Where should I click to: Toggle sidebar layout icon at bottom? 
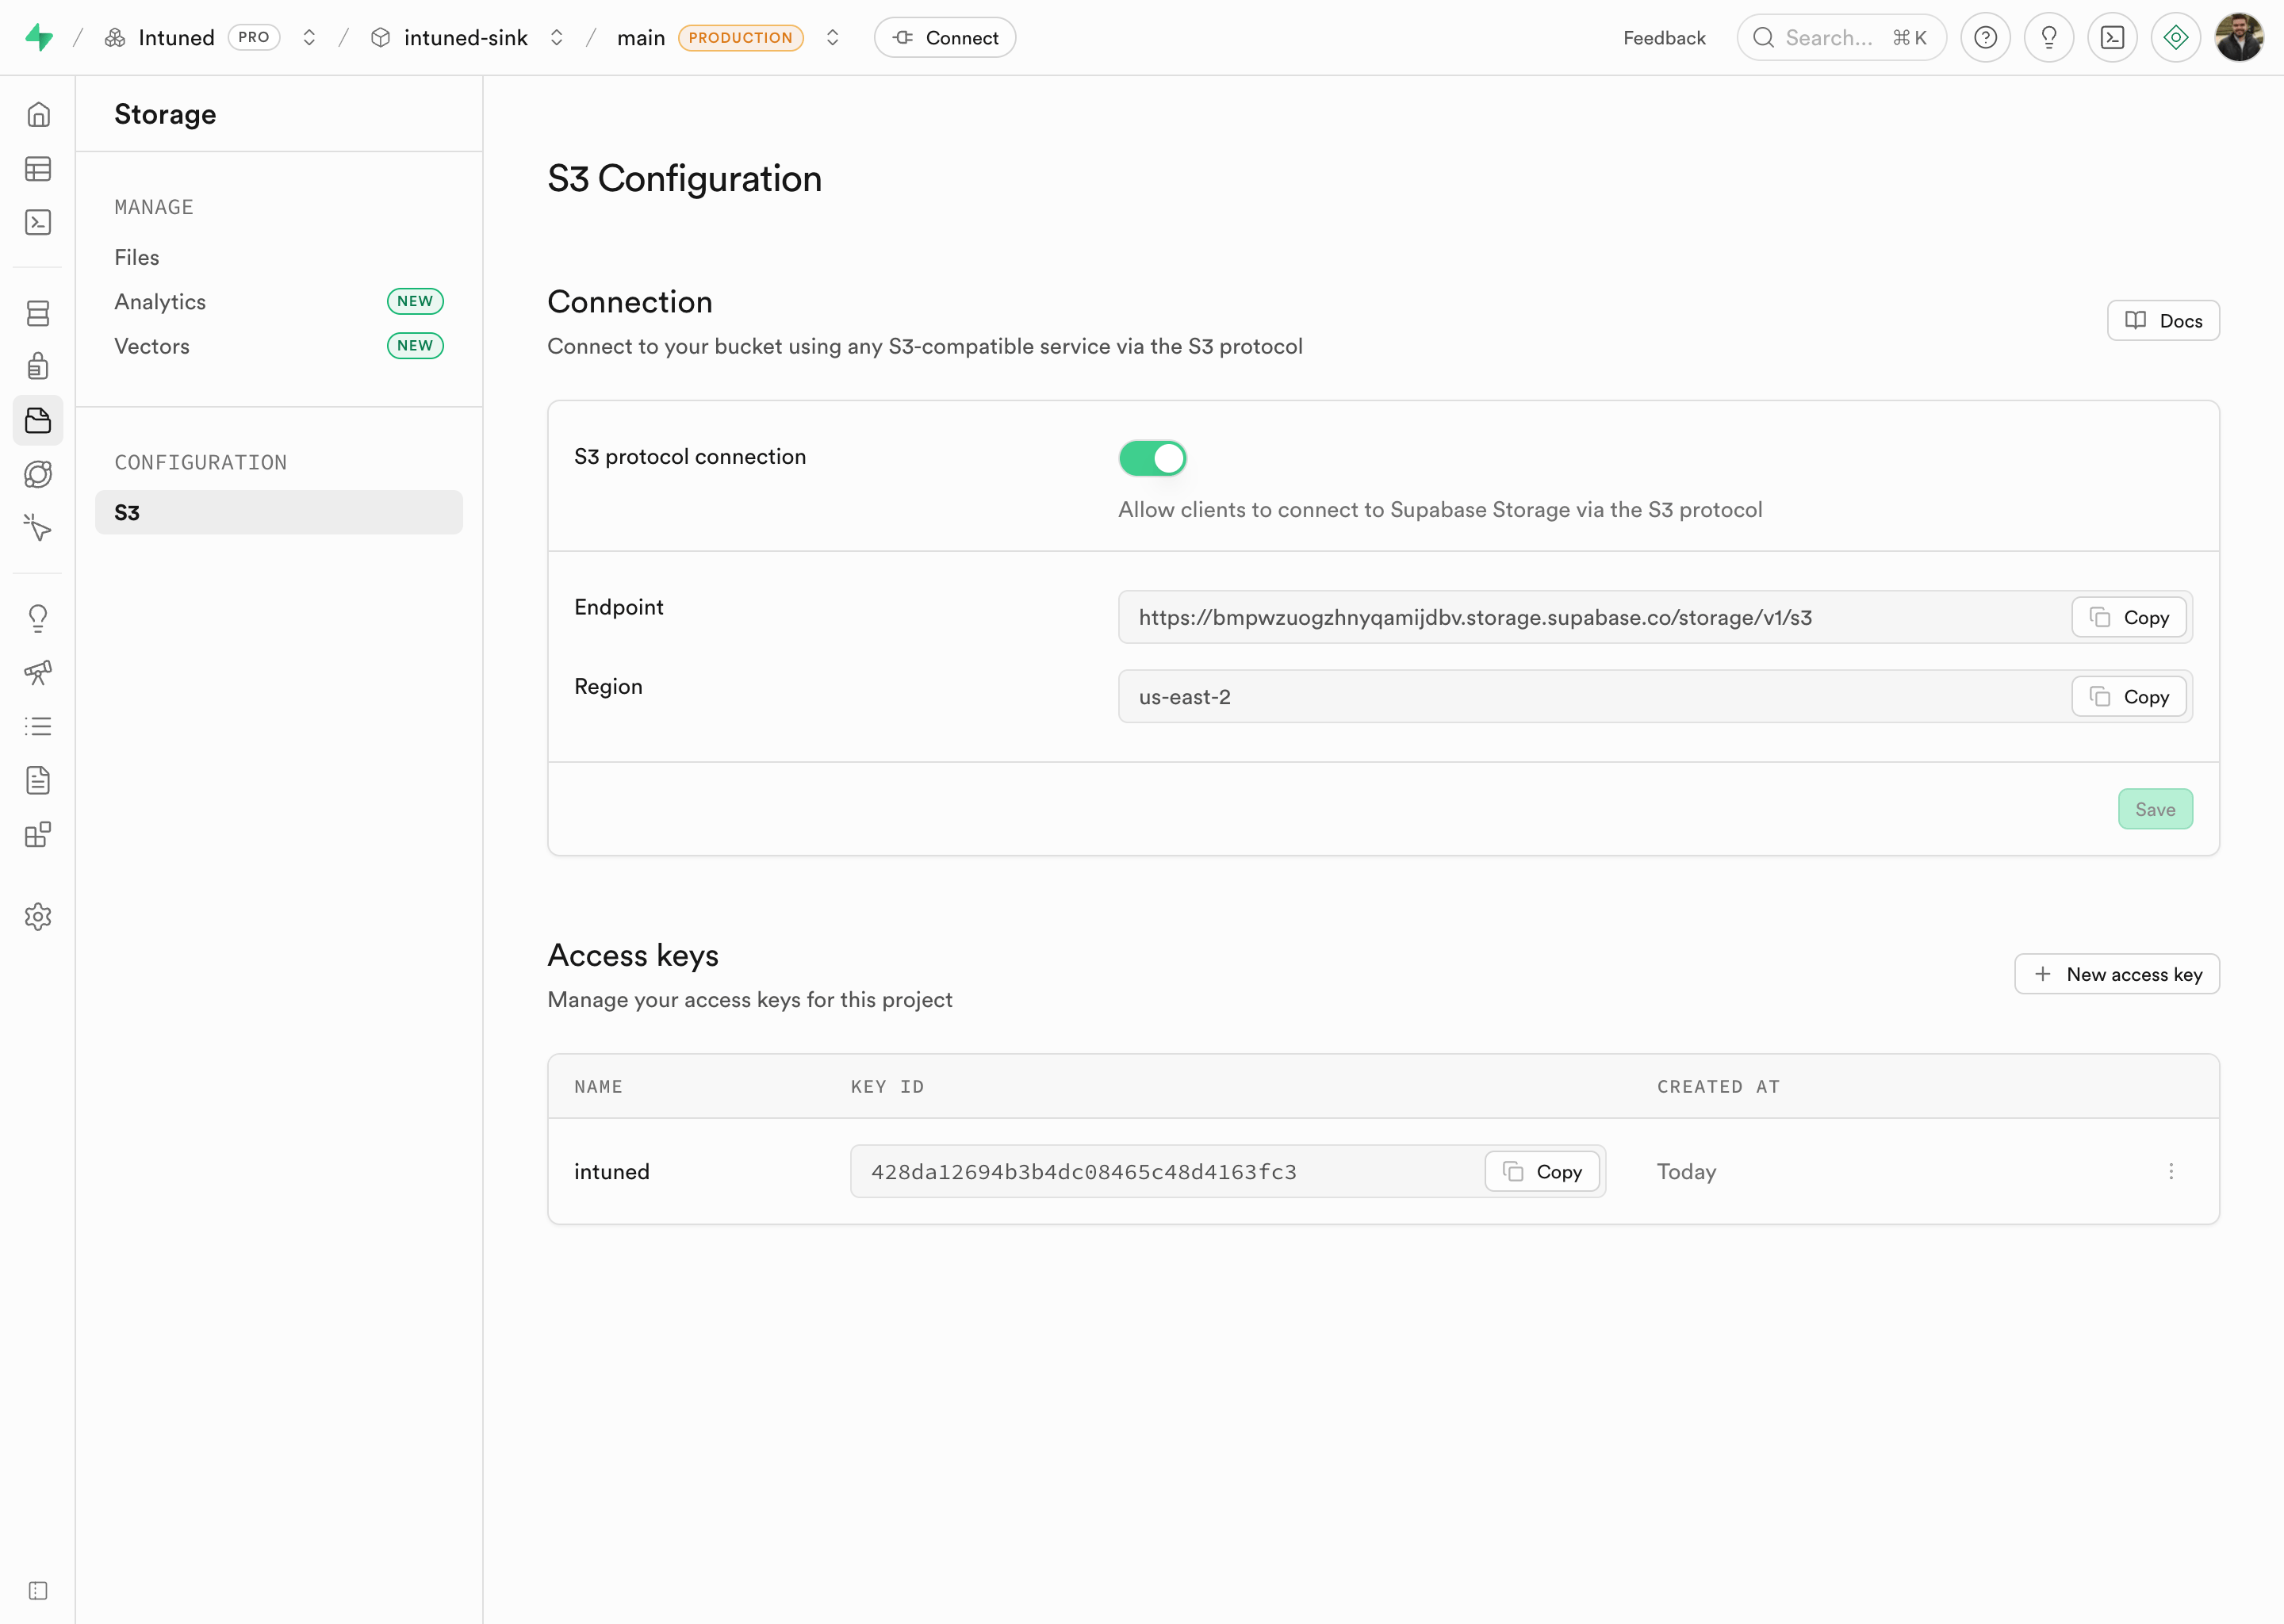pos(38,1590)
